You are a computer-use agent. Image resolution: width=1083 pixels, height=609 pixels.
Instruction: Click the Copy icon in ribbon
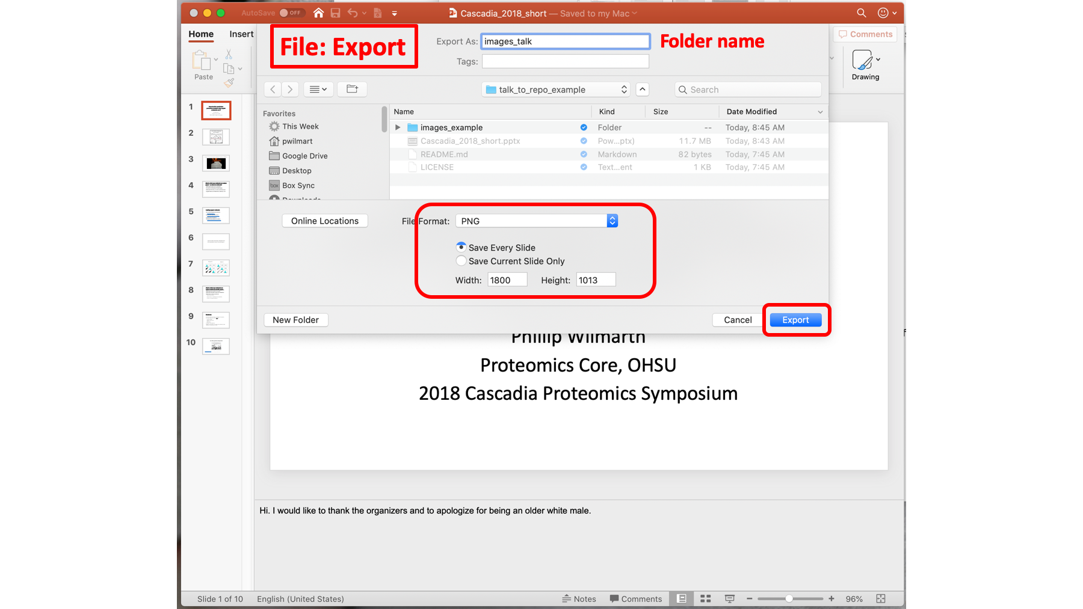229,69
